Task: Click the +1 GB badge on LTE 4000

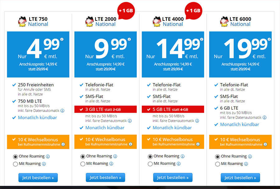Action: point(193,10)
